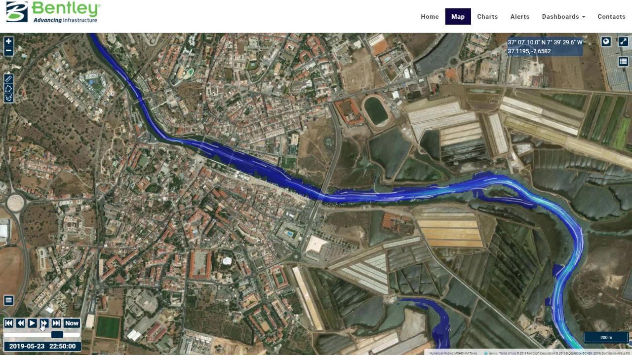Click the timeline slider handle
Image resolution: width=632 pixels, height=355 pixels.
(x=57, y=335)
